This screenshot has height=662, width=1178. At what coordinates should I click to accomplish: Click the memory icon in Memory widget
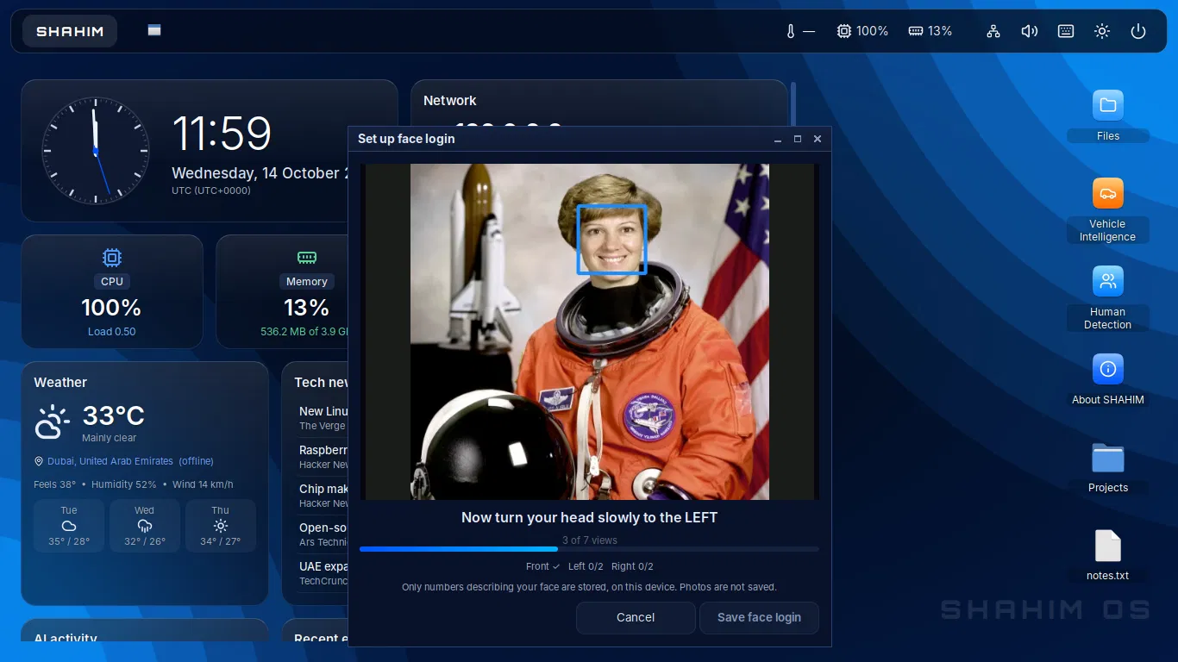click(x=307, y=257)
